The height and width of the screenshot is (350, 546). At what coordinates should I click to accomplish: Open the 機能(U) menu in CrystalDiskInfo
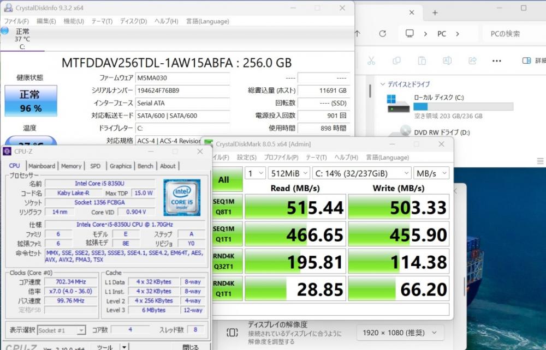pos(74,21)
